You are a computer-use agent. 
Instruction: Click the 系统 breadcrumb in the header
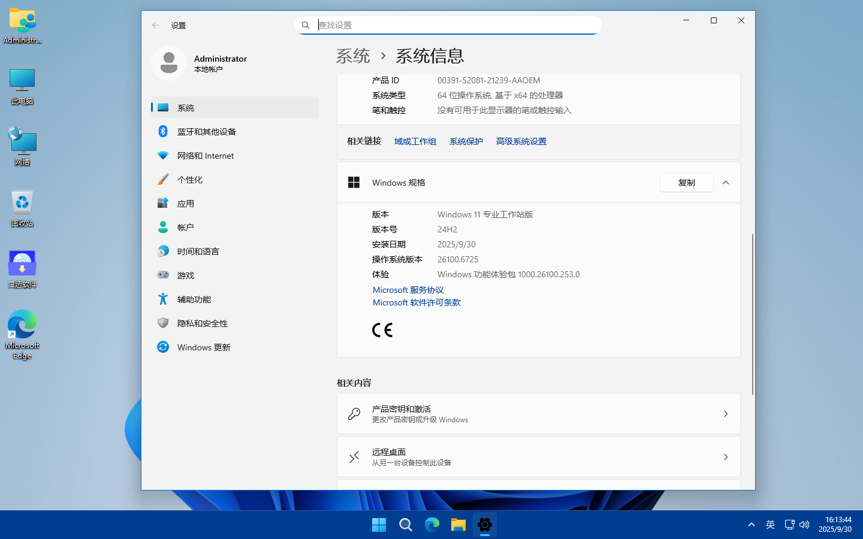353,56
